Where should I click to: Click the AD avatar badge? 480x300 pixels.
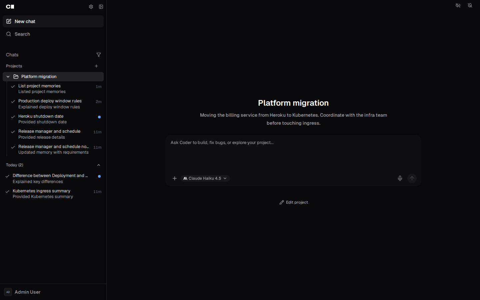8,292
